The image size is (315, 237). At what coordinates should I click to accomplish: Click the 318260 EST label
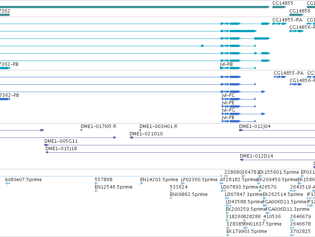tap(234, 217)
